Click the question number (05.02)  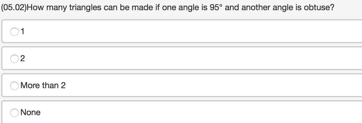pyautogui.click(x=14, y=7)
